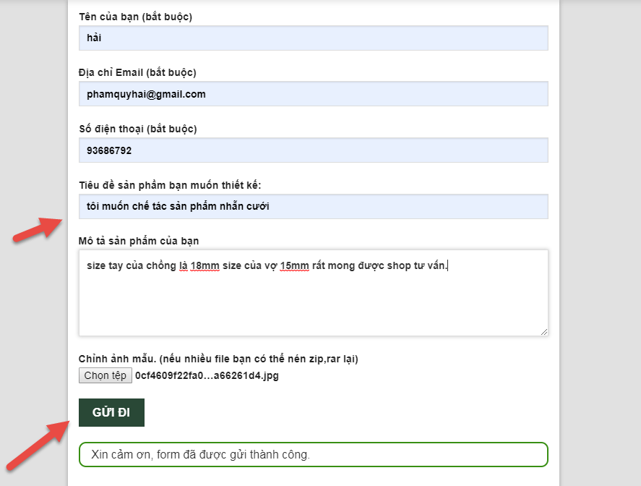Screen dimensions: 641x486
Task: Click the success message "Xin cảm ơn" box
Action: 313,454
